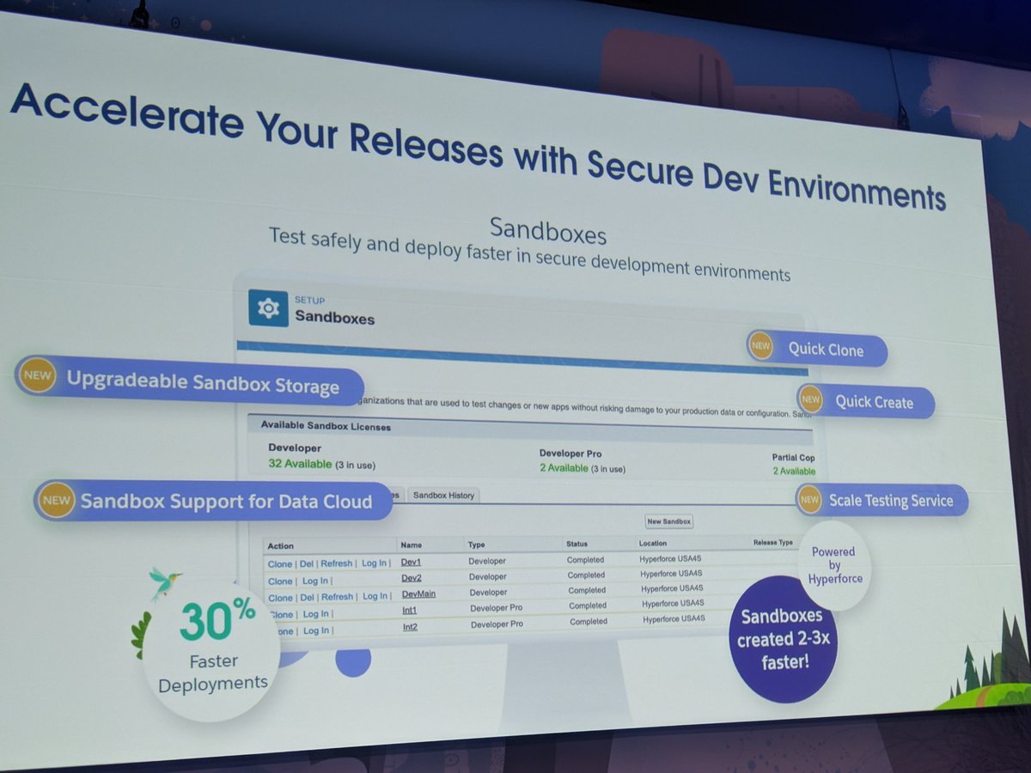Screen dimensions: 1031x773
Task: Click the '32 Available' Developer license count
Action: 300,464
